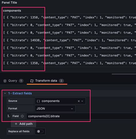Viewport: 136px width, 139px height.
Task: Open the Transform data tab
Action: click(47, 81)
